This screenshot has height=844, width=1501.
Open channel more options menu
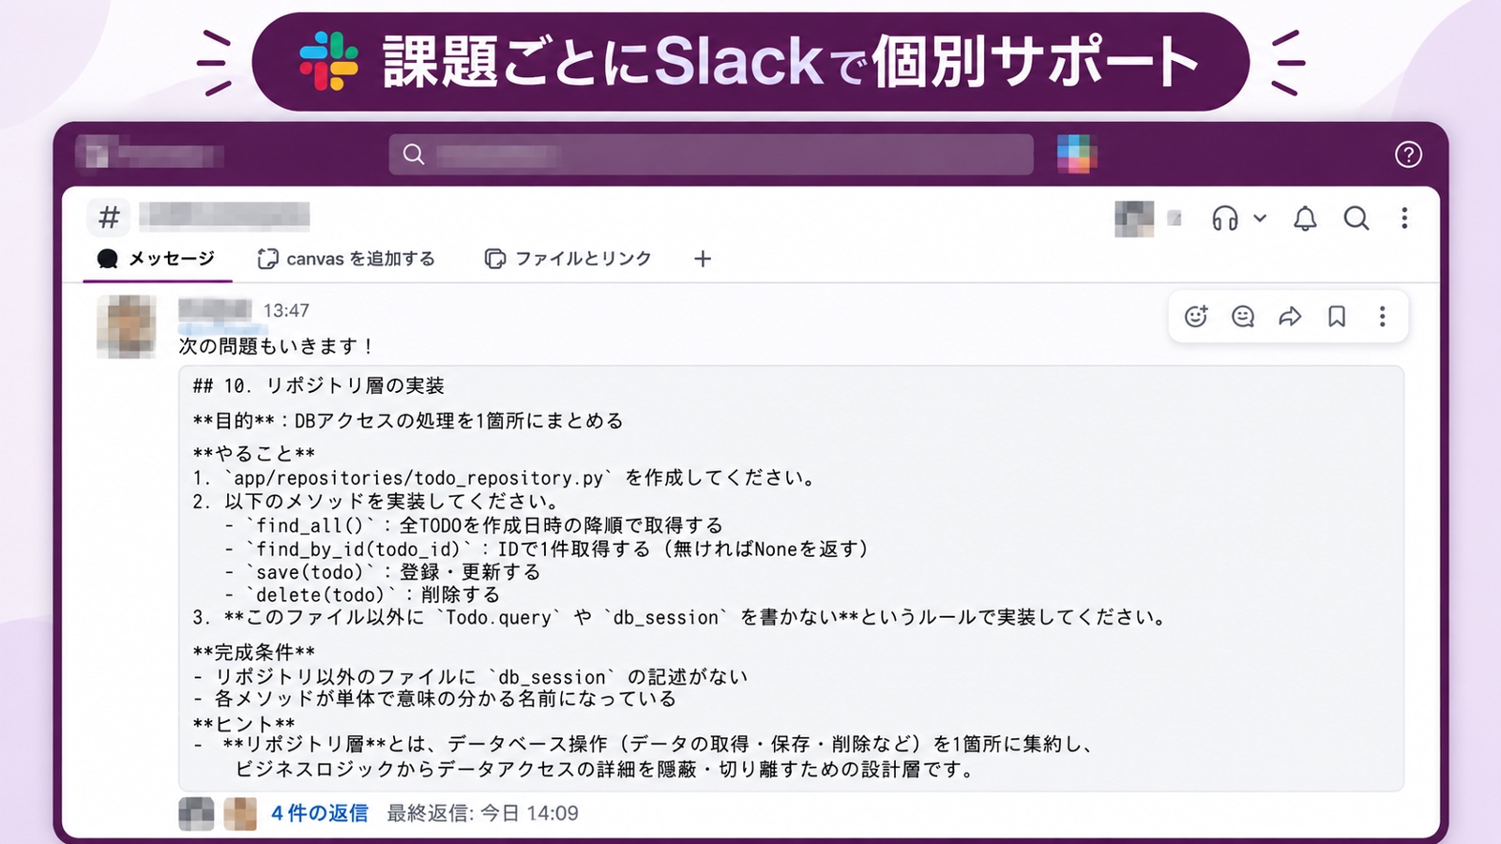pyautogui.click(x=1404, y=219)
